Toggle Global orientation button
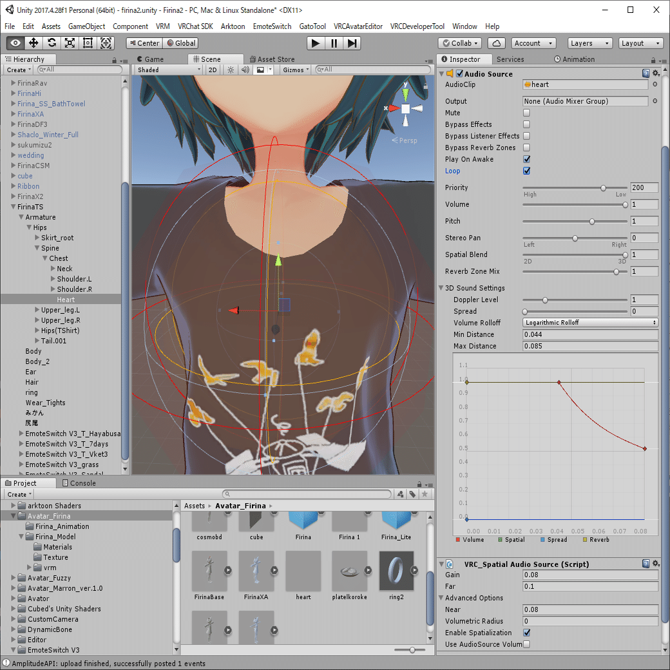The image size is (670, 670). tap(181, 43)
